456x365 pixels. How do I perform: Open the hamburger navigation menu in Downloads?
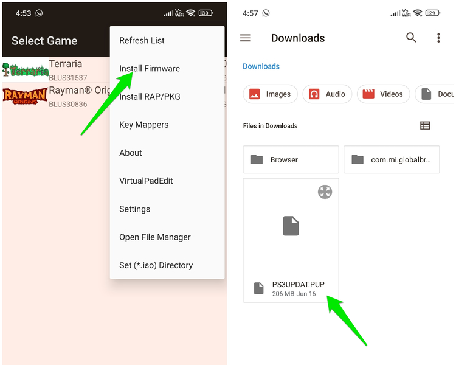click(x=246, y=38)
